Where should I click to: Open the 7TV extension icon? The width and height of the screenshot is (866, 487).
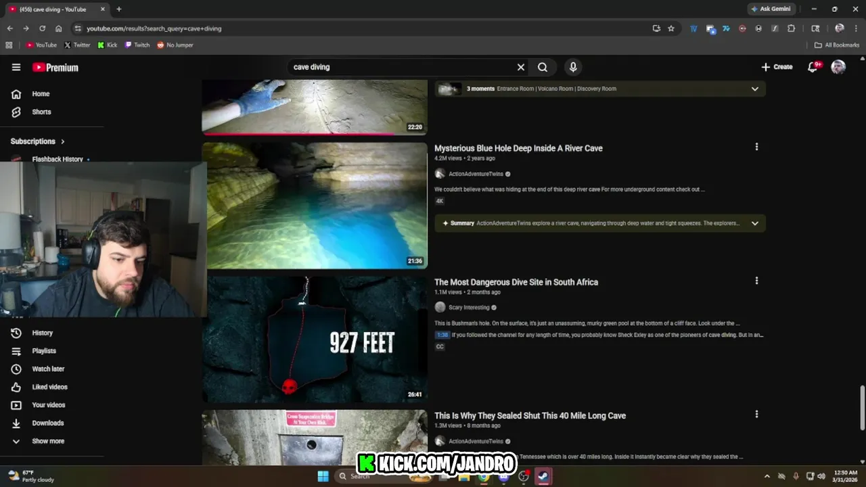point(726,28)
